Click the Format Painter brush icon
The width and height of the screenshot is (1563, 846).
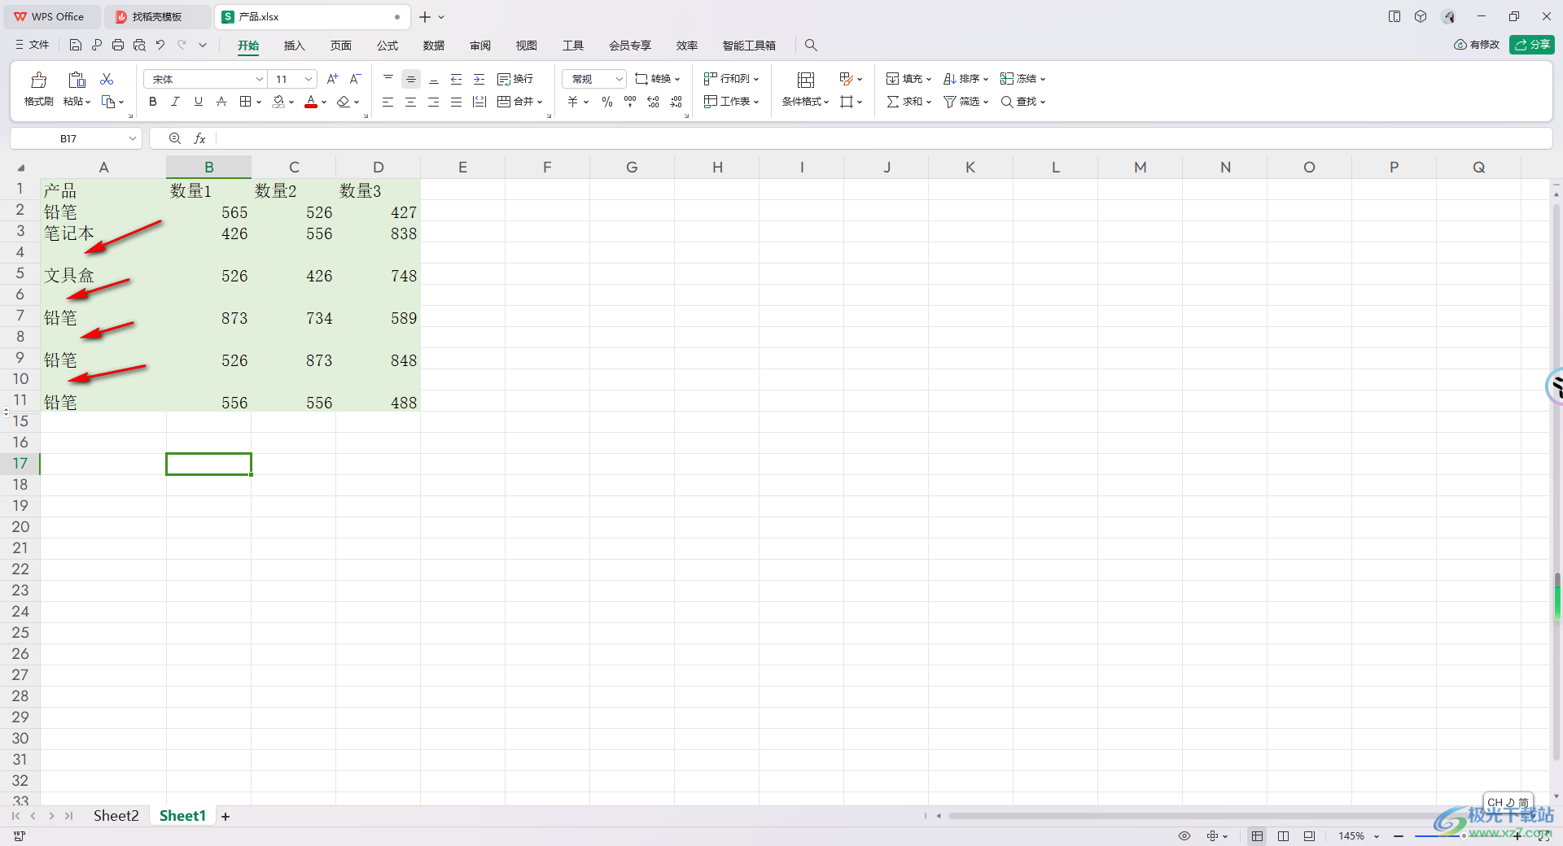point(38,80)
